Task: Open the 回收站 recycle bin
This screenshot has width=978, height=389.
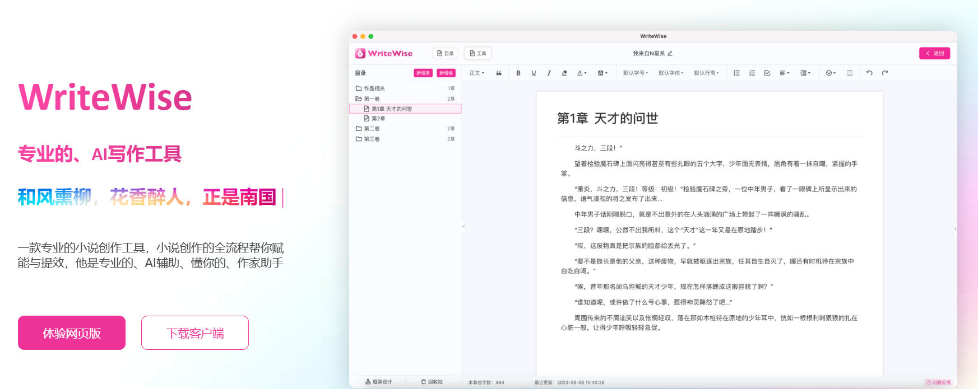Action: point(432,382)
